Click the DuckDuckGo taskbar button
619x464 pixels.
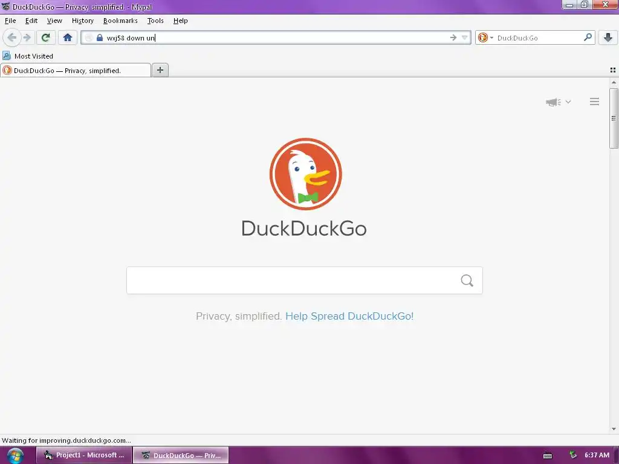181,456
